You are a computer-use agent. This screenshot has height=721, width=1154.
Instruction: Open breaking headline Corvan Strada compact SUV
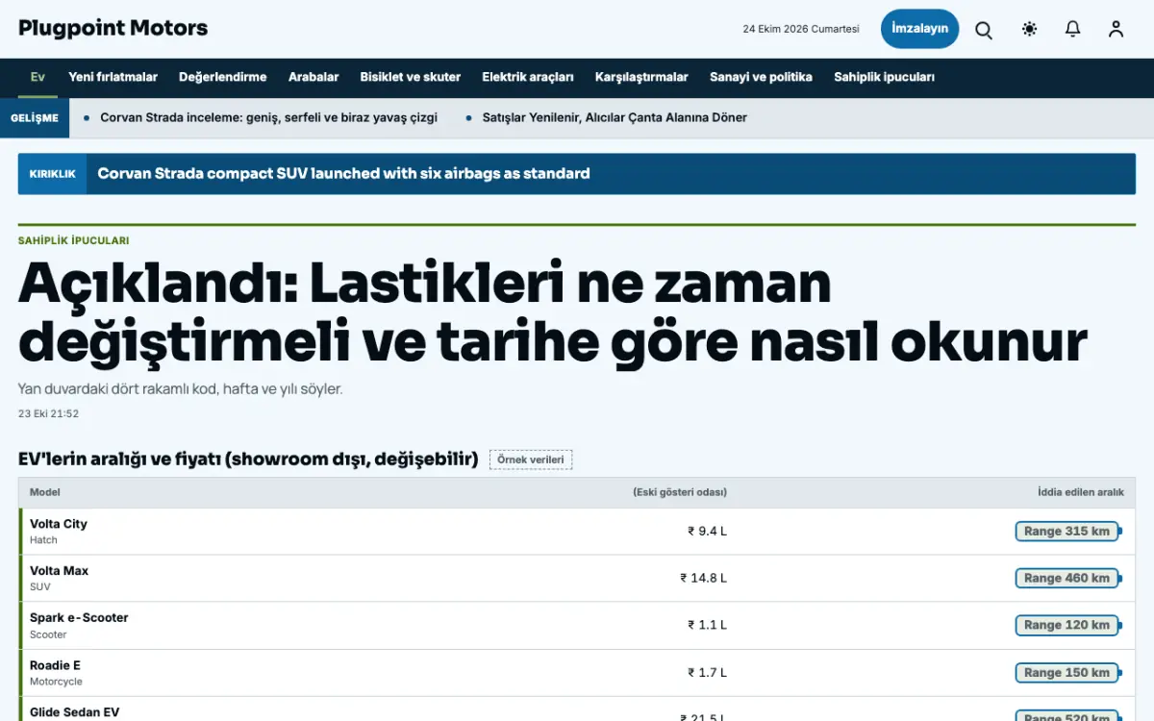tap(343, 174)
